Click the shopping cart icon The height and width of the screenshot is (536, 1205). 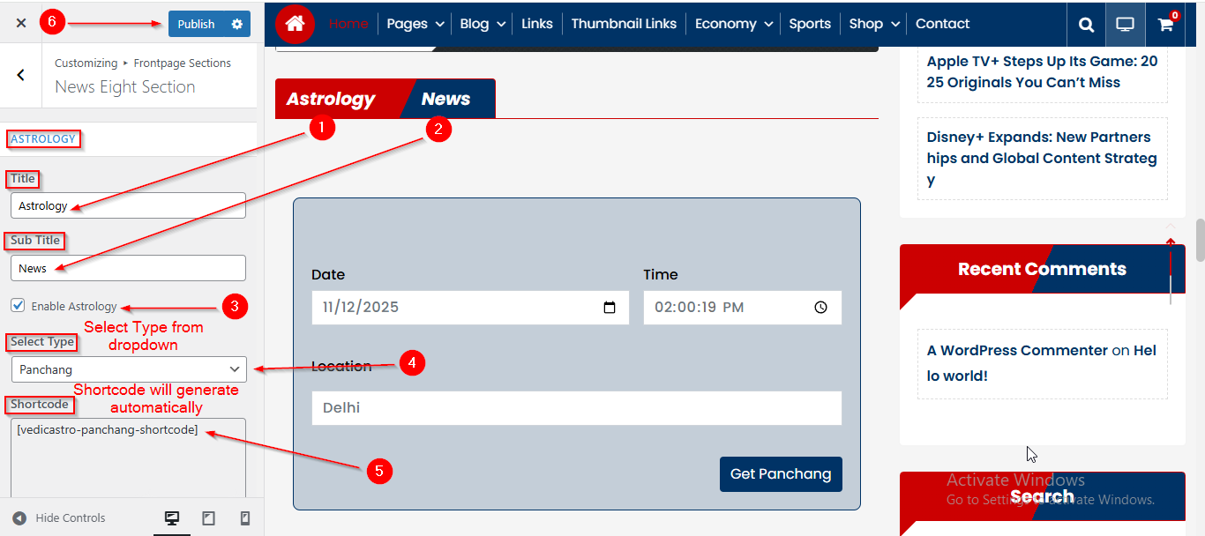pyautogui.click(x=1164, y=25)
